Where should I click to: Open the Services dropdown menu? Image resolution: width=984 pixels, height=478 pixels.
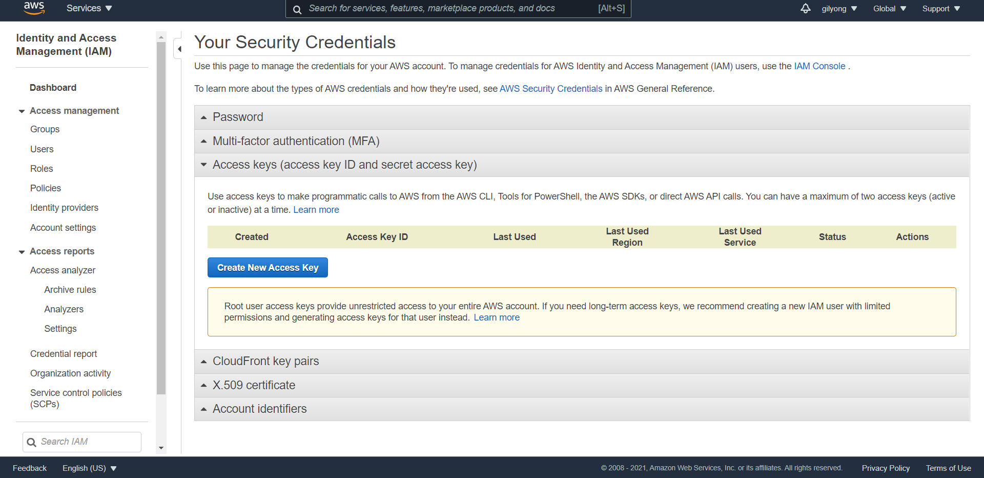point(89,9)
